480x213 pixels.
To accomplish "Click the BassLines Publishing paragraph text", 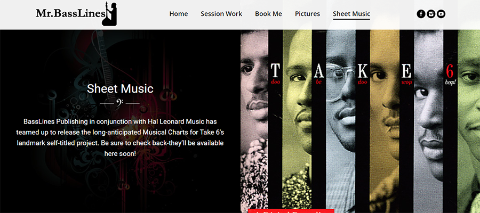I will coord(120,137).
